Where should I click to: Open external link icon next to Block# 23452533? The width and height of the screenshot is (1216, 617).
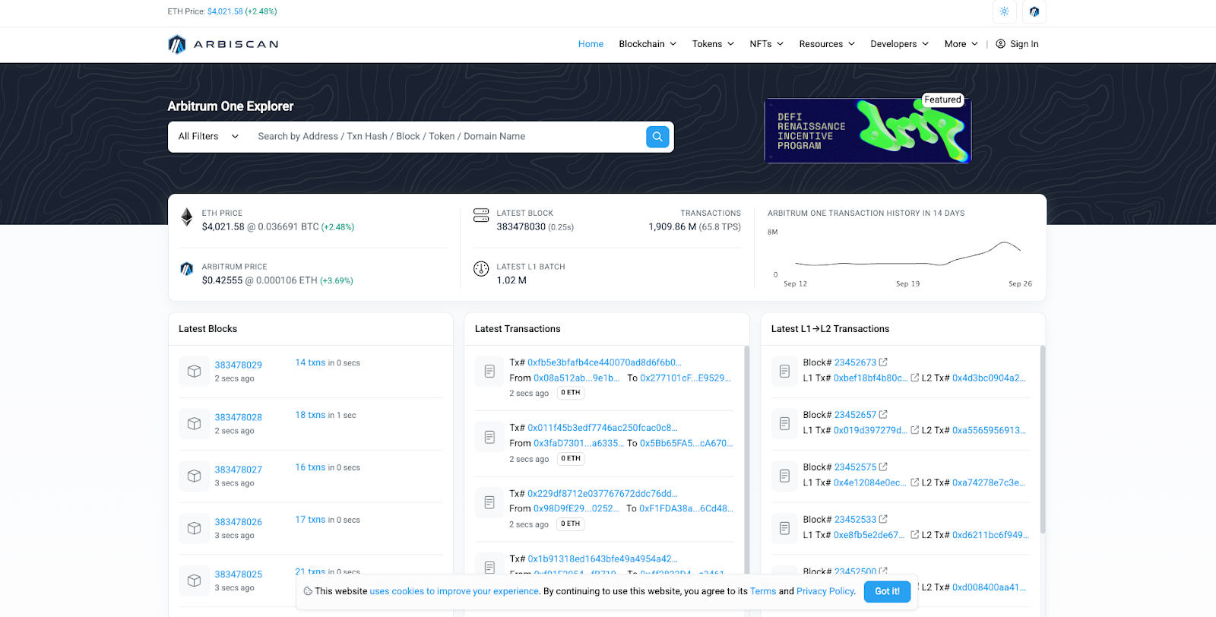pyautogui.click(x=883, y=520)
